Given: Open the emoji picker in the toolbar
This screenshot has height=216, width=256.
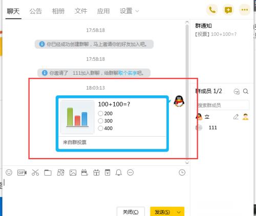Looking at the screenshot, I should tap(9, 172).
